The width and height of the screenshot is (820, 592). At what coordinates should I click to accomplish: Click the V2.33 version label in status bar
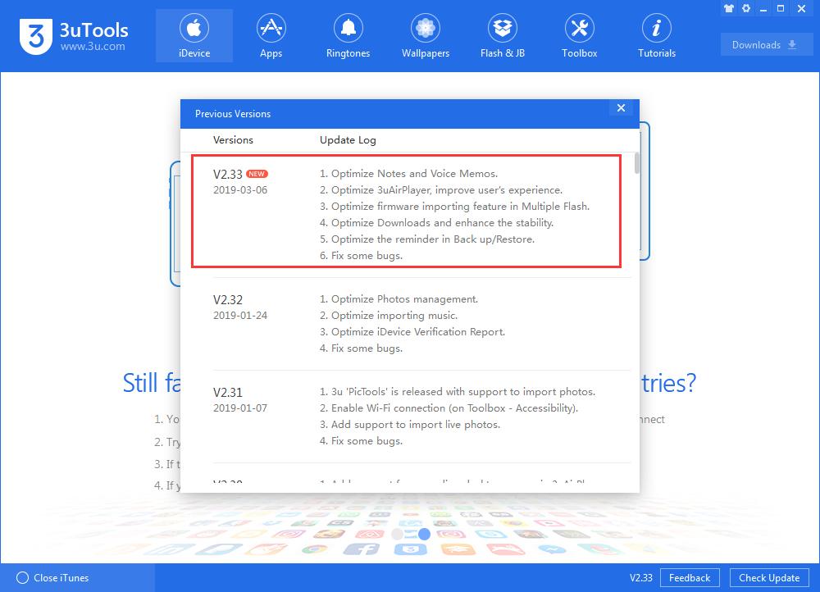tap(640, 578)
